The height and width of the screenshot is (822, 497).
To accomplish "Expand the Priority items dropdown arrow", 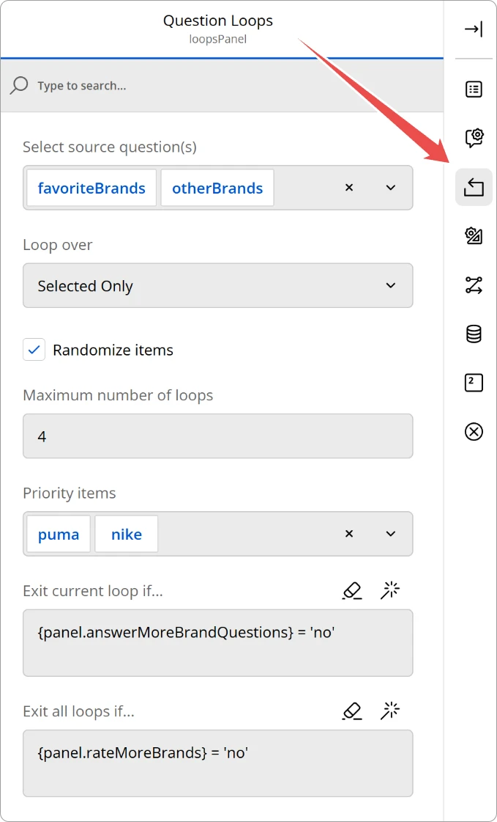I will [x=391, y=534].
